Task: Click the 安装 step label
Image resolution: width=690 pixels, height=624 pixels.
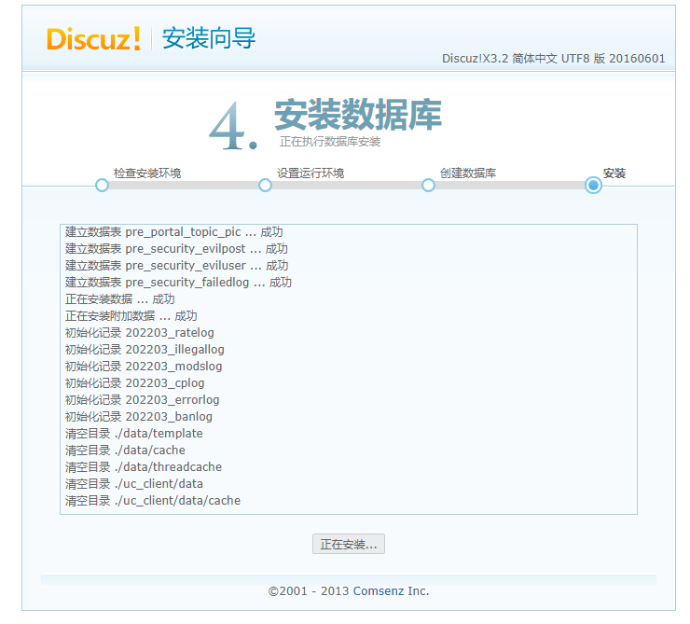Action: click(614, 173)
